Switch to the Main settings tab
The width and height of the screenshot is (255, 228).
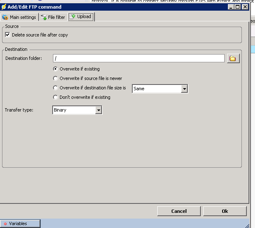19,17
